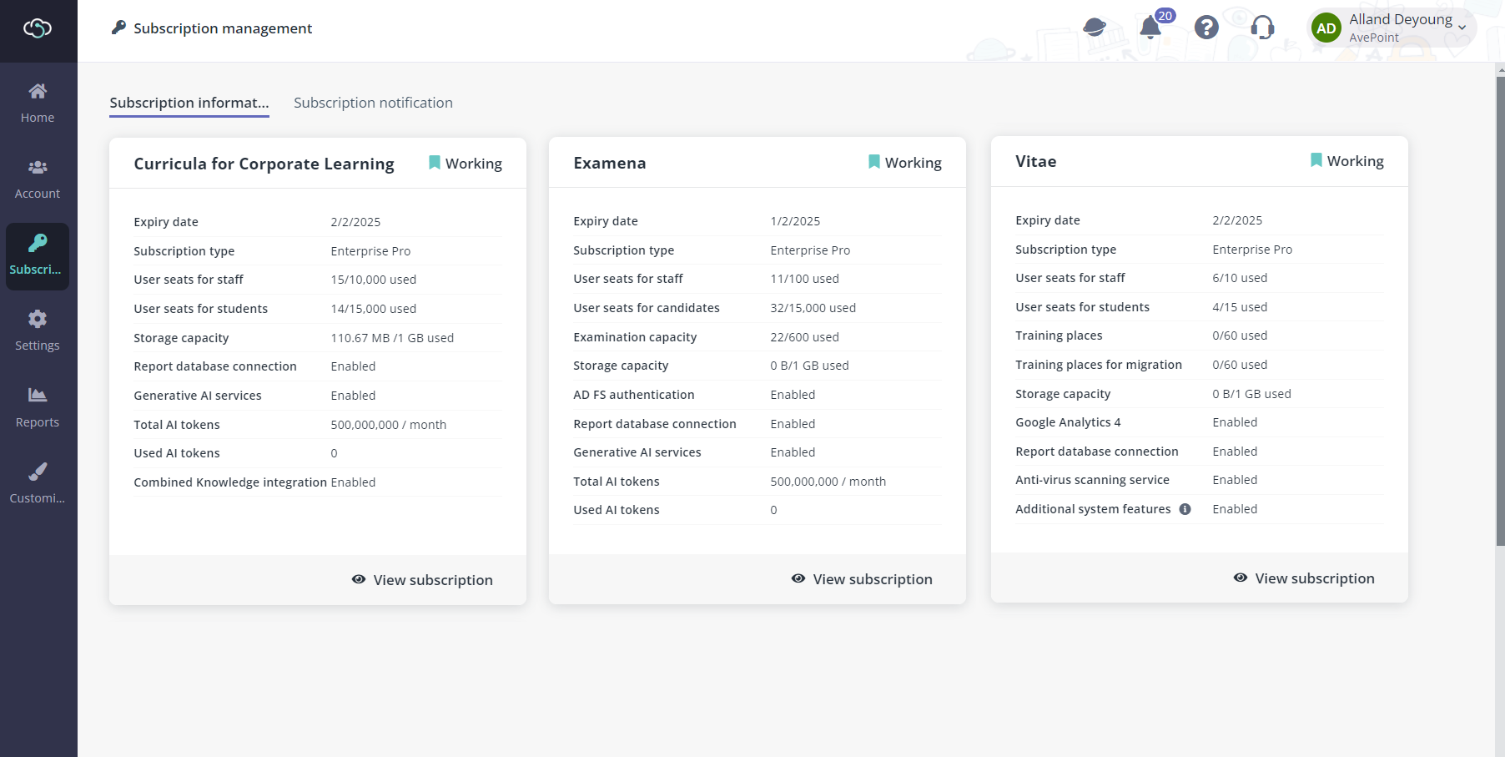The width and height of the screenshot is (1505, 757).
Task: Click the Training places for migration label
Action: point(1099,365)
